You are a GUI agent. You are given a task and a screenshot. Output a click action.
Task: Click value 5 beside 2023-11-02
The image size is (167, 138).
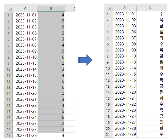point(51,21)
